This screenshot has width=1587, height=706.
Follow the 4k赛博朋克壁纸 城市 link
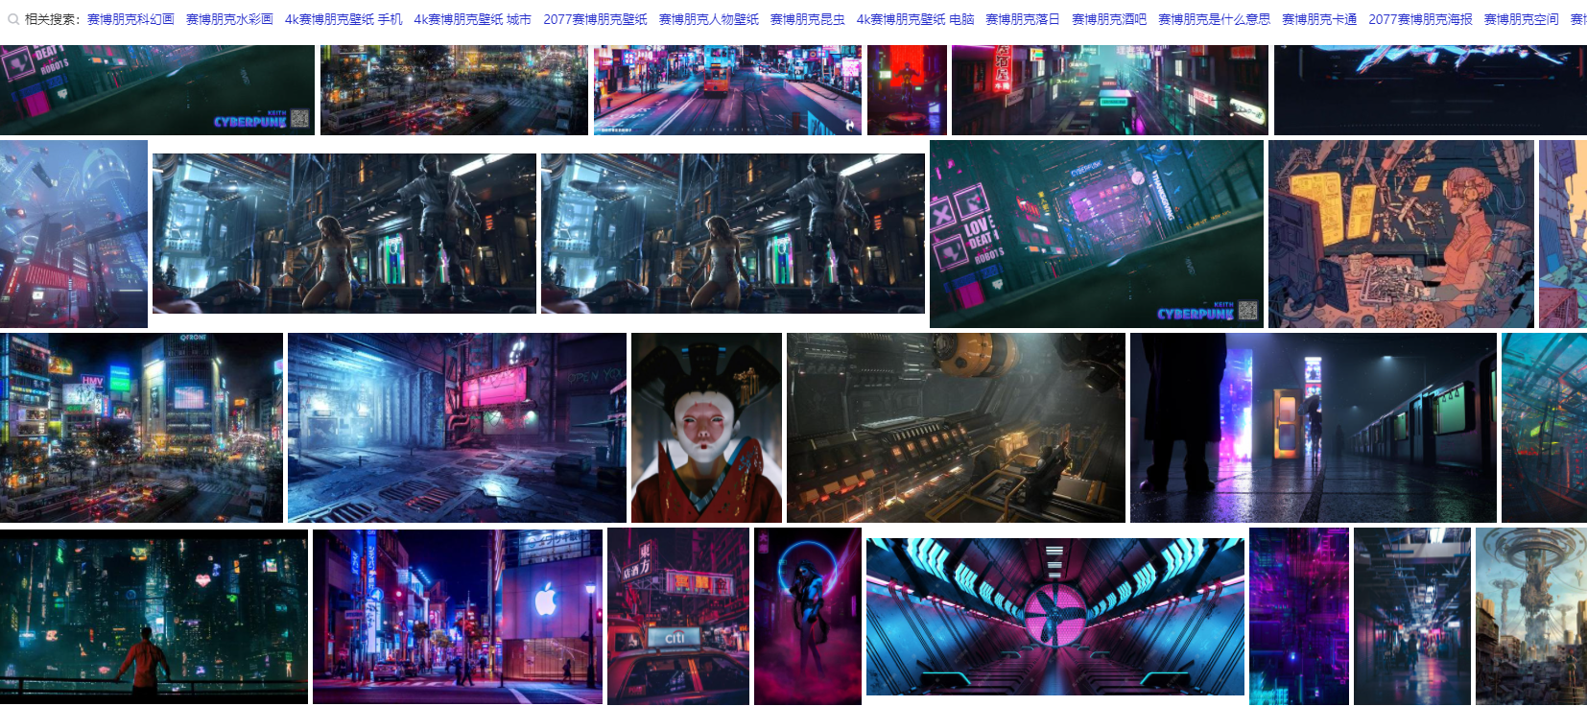[x=473, y=19]
